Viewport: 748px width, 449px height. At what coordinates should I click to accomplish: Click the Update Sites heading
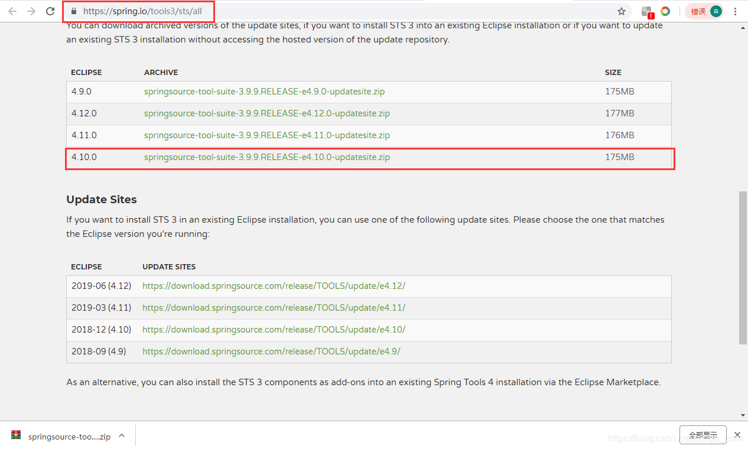(102, 200)
